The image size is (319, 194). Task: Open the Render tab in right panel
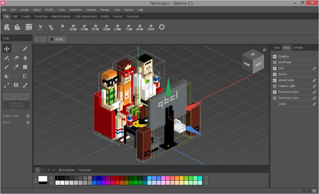tap(298, 48)
